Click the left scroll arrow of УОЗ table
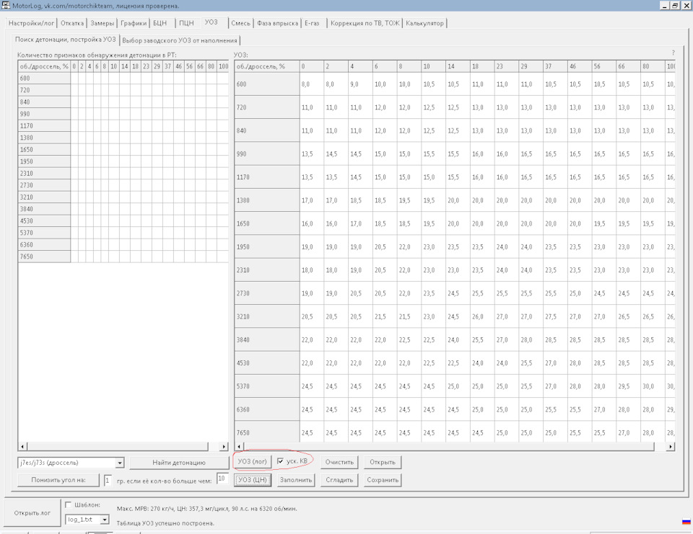The width and height of the screenshot is (693, 534). [239, 447]
